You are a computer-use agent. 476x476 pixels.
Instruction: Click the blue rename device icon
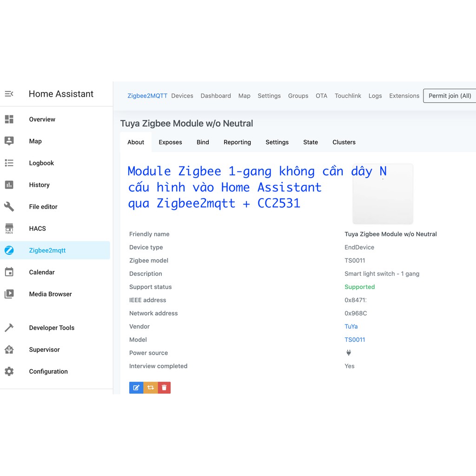click(136, 388)
